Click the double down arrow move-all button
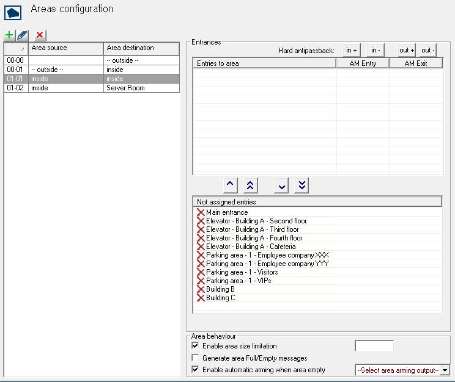 (301, 185)
